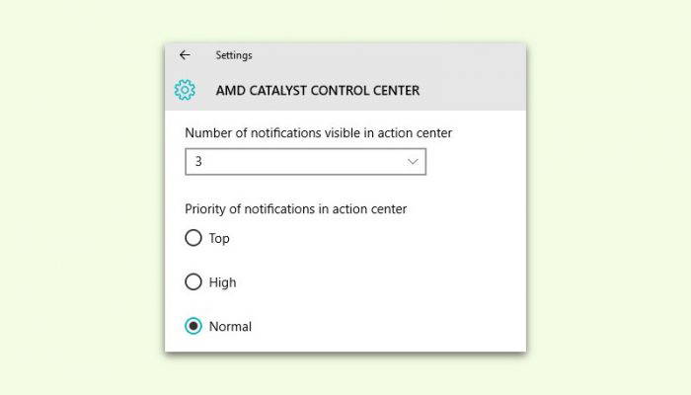
Task: Click the filled dot of Normal option
Action: 193,326
